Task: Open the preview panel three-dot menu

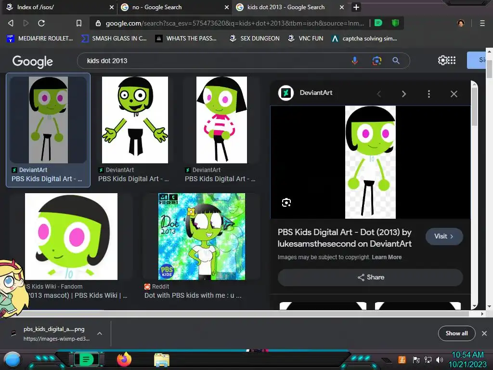Action: [x=429, y=94]
